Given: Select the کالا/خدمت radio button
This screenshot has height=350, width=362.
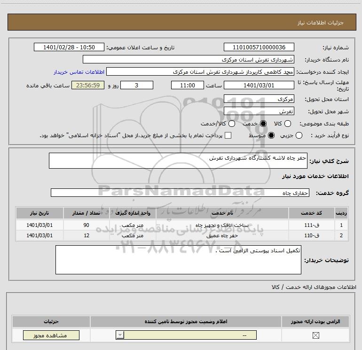Looking at the screenshot, I should [x=232, y=124].
